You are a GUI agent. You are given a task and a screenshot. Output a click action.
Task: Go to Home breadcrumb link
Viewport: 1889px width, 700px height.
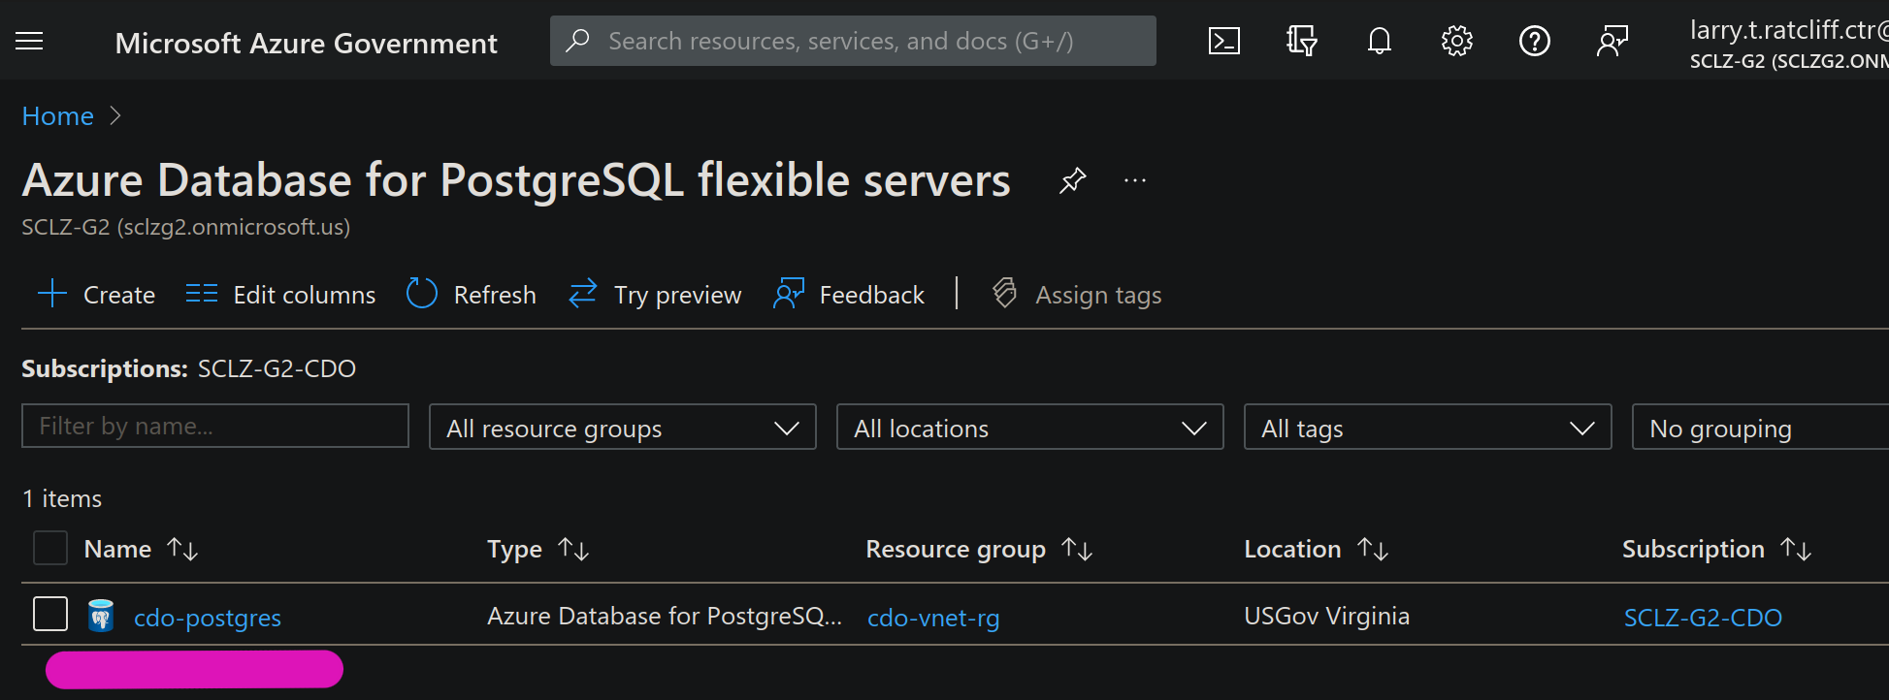point(58,116)
